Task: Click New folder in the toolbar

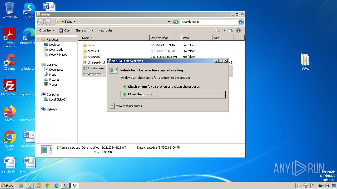Action: [105, 30]
